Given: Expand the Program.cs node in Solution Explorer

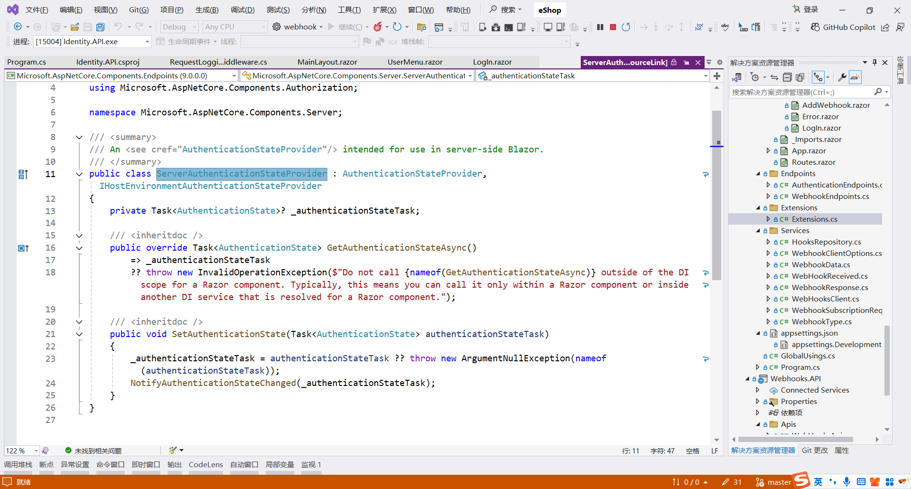Looking at the screenshot, I should coord(758,367).
